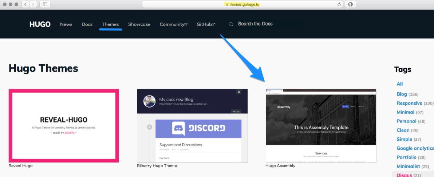Filter themes by Blog tag
The height and width of the screenshot is (177, 434).
pyautogui.click(x=402, y=94)
